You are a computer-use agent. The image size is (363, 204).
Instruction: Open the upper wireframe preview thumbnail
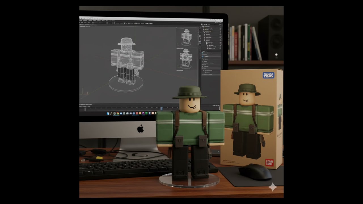click(186, 37)
